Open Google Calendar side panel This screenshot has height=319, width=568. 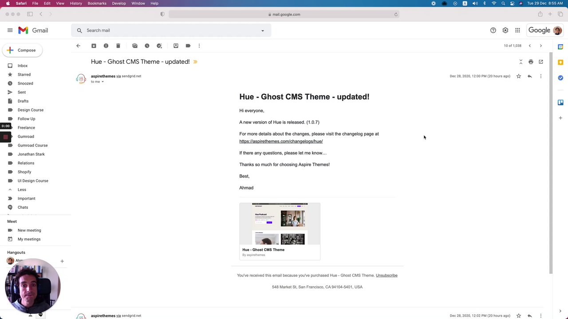pyautogui.click(x=560, y=47)
